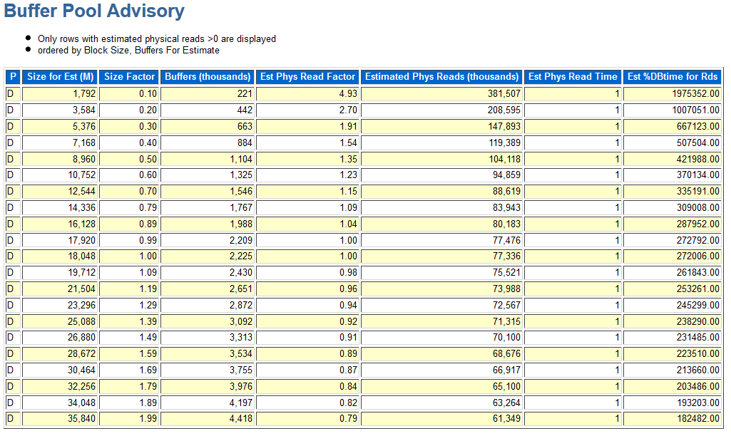Select the DBtime value 309008.00
Image resolution: width=731 pixels, height=436 pixels.
(x=673, y=207)
